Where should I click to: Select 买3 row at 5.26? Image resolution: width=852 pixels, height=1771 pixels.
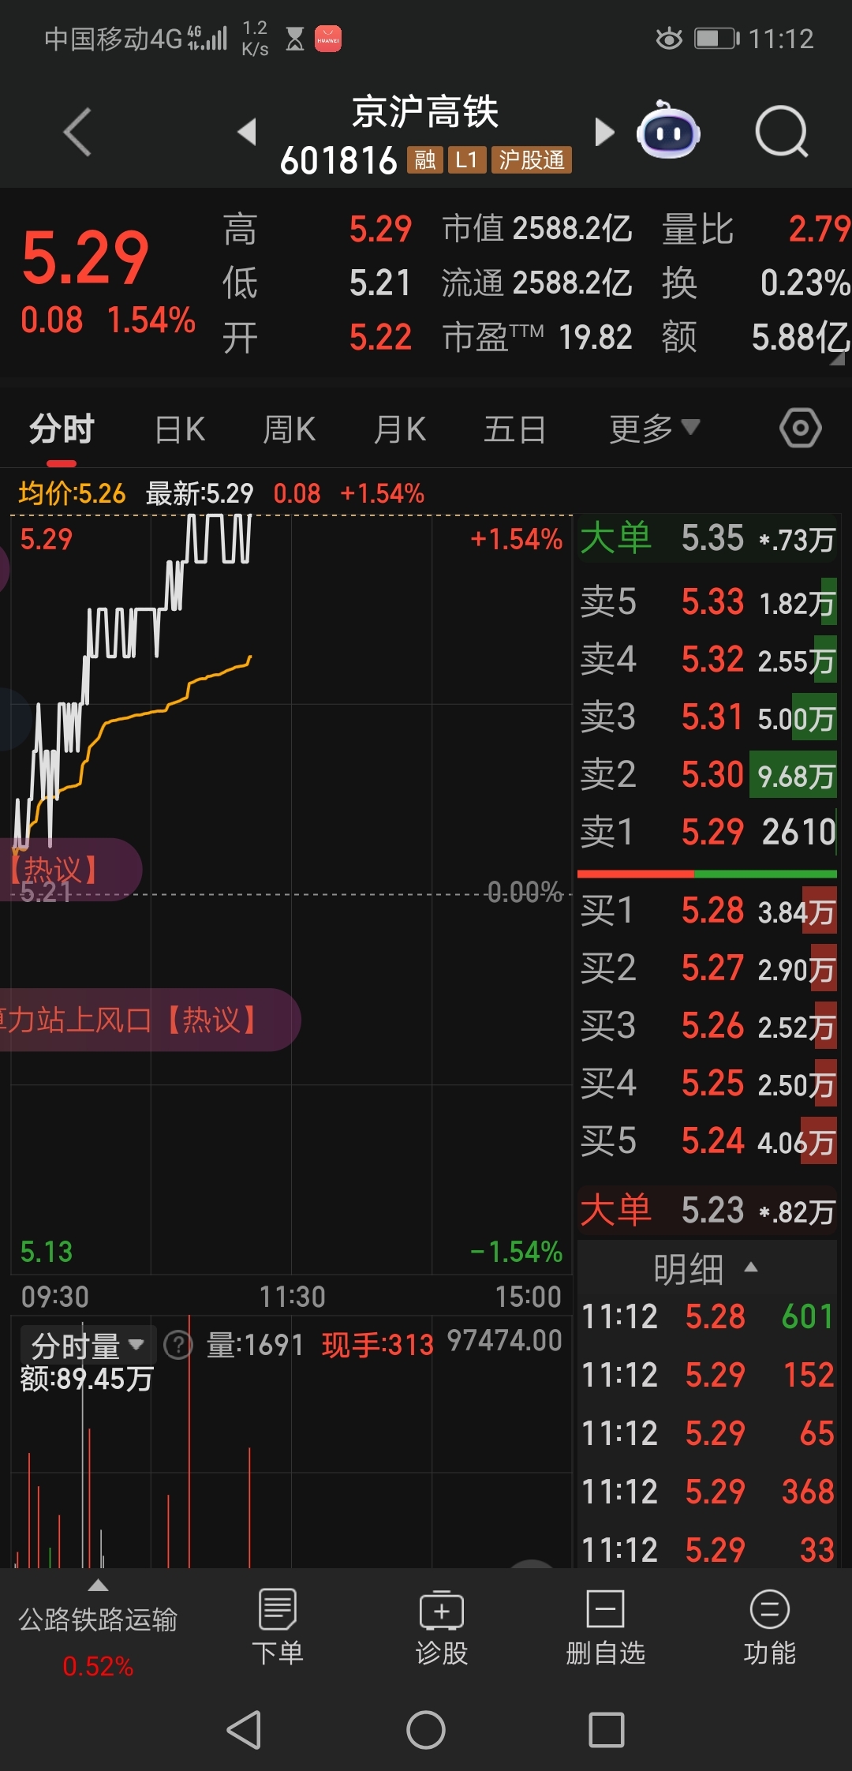click(707, 1026)
